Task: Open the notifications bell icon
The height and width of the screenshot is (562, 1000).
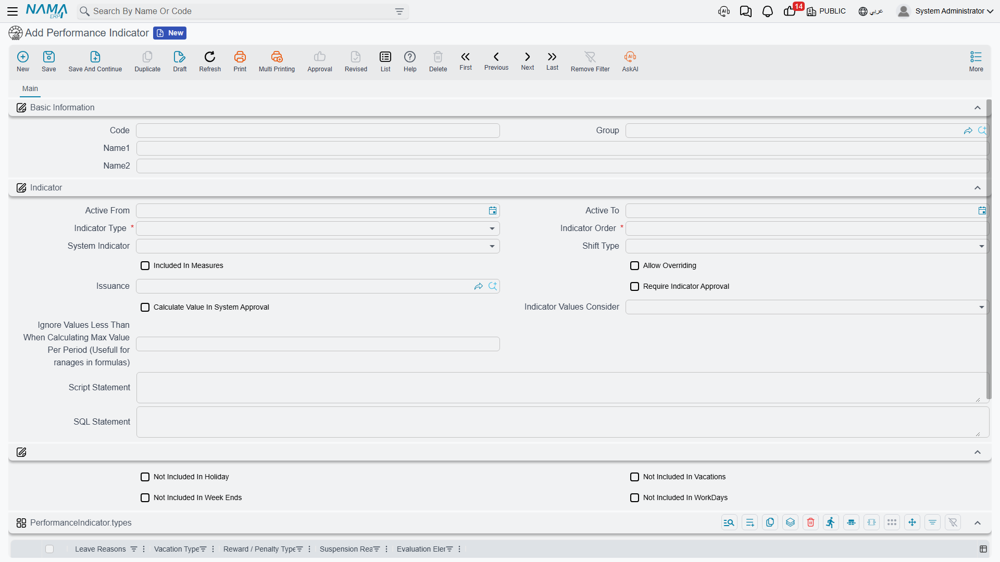Action: point(767,11)
